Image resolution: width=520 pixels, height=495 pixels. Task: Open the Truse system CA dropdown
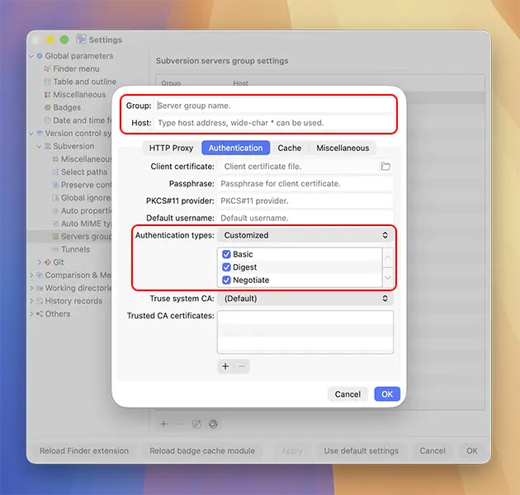click(x=305, y=299)
